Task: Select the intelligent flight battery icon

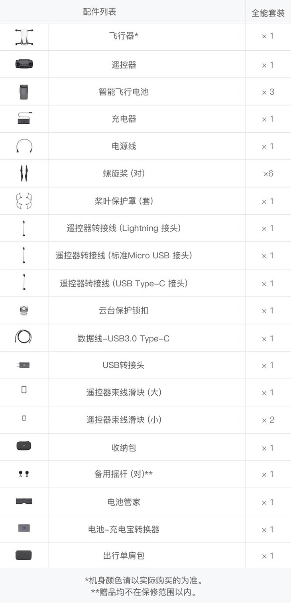Action: click(x=24, y=92)
